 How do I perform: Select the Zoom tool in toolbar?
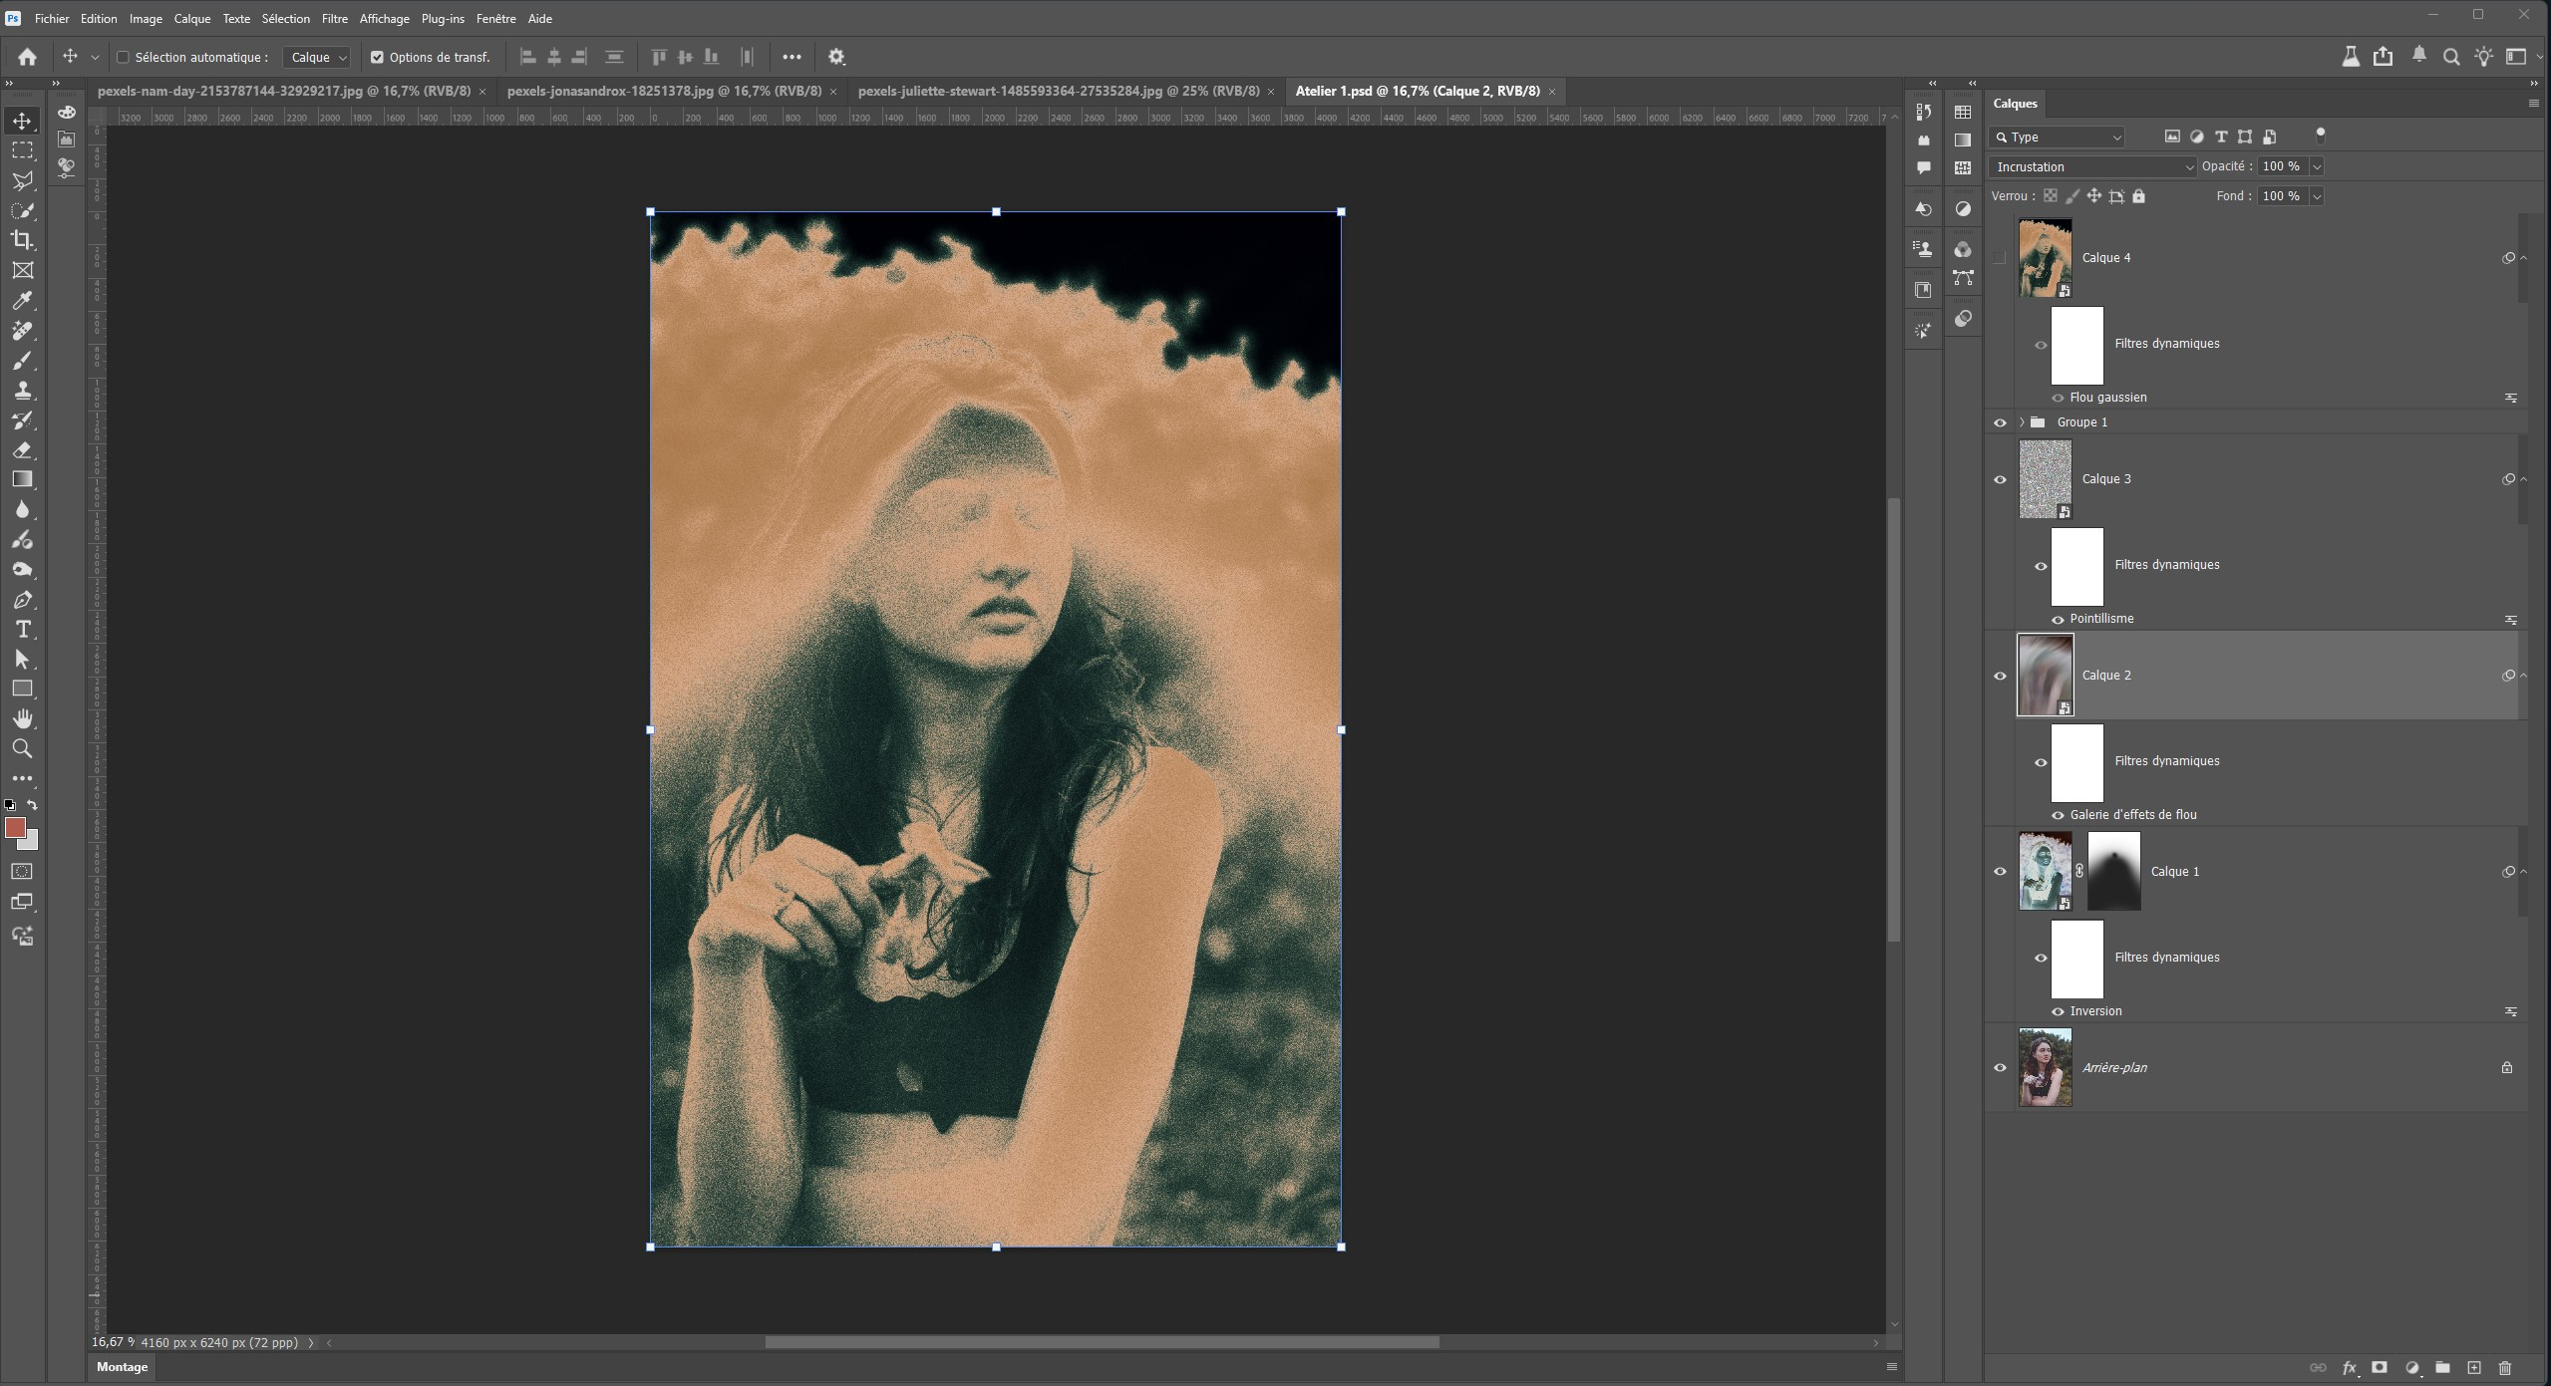[x=22, y=748]
